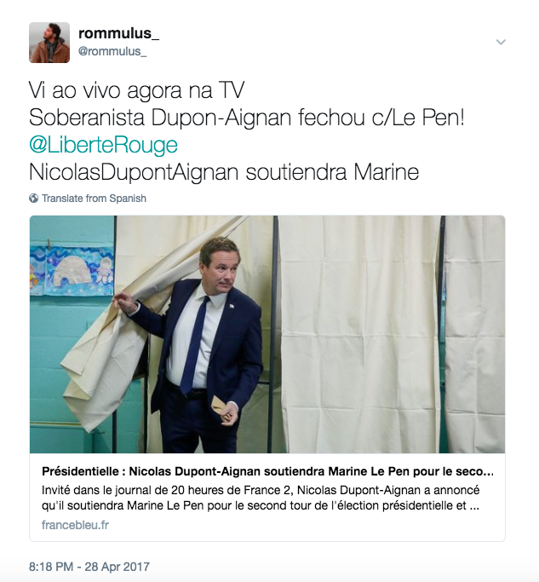Open the 8:18 PM - 28 Apr 2017 timestamp
The width and height of the screenshot is (539, 582).
point(89,567)
